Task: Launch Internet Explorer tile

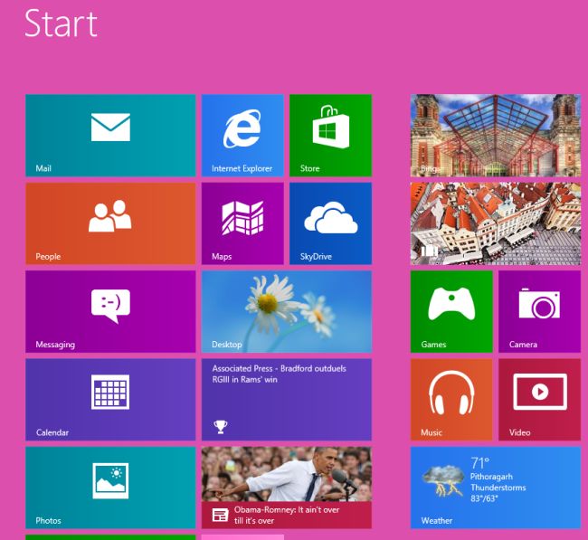Action: pos(242,136)
